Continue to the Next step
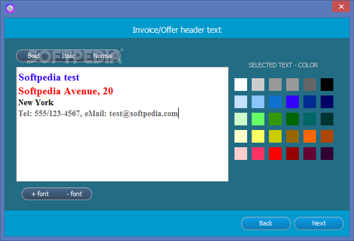Image resolution: width=354 pixels, height=241 pixels. point(319,223)
